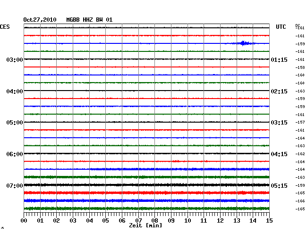The width and height of the screenshot is (307, 233).
Task: Click the DC offset value -166
Action: coord(300,201)
